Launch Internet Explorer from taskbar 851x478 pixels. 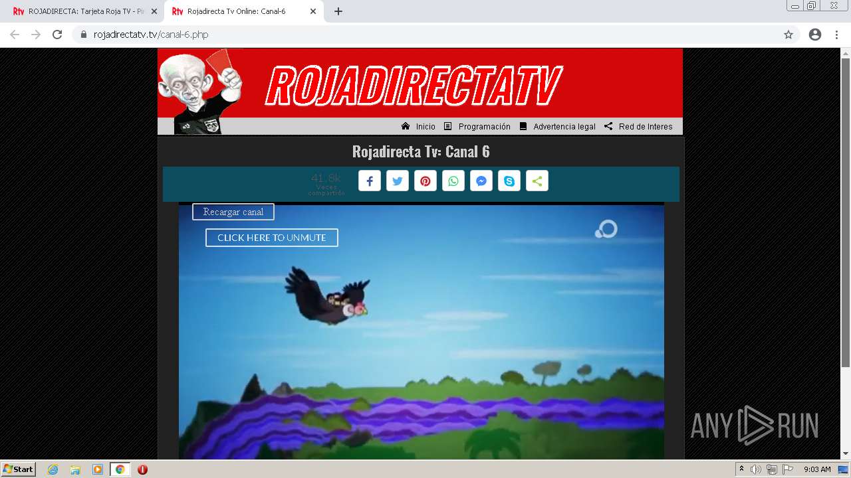53,469
